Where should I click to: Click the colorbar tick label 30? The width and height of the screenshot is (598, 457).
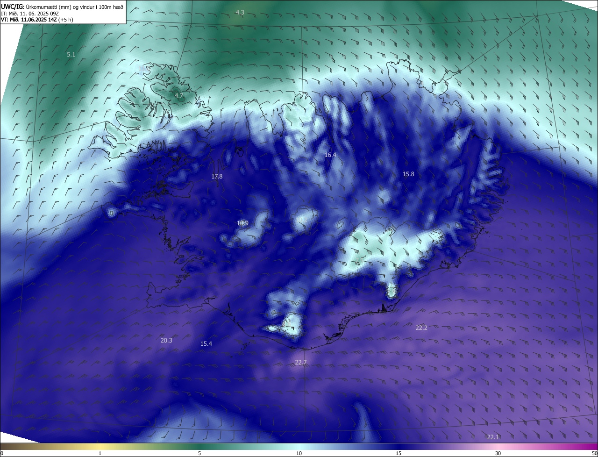[x=498, y=453]
